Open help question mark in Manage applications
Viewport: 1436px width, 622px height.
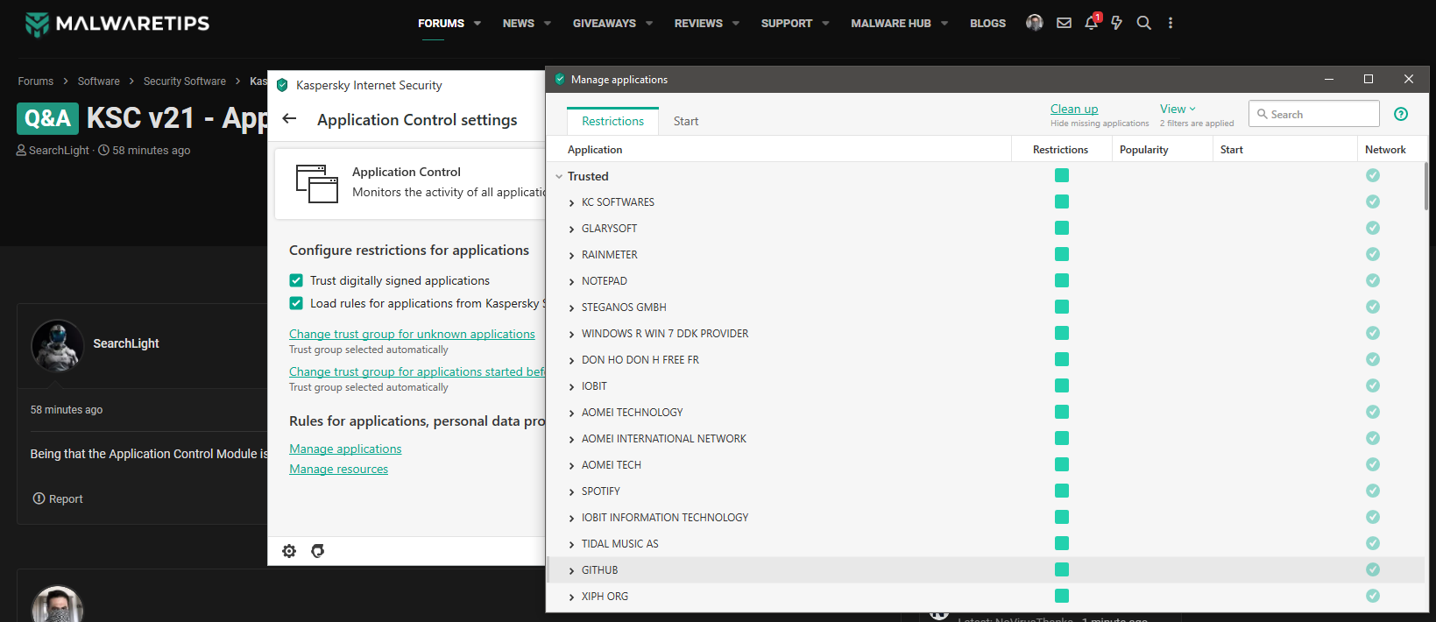pyautogui.click(x=1401, y=114)
